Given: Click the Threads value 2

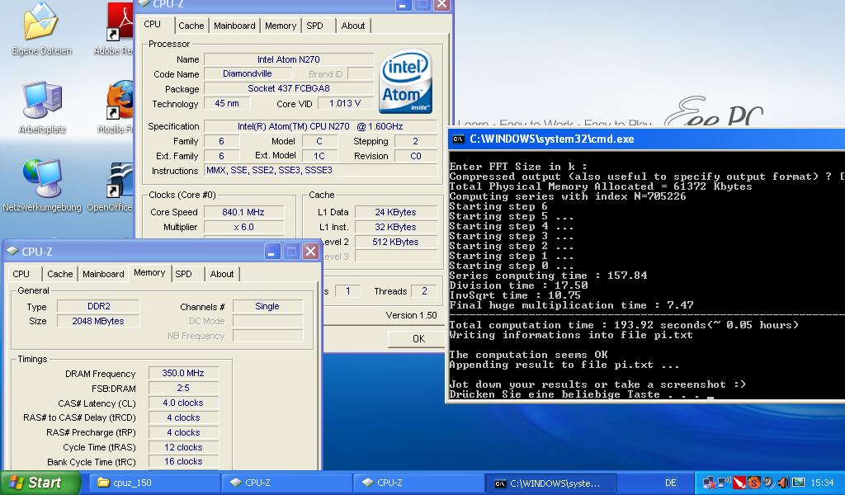Looking at the screenshot, I should click(423, 291).
